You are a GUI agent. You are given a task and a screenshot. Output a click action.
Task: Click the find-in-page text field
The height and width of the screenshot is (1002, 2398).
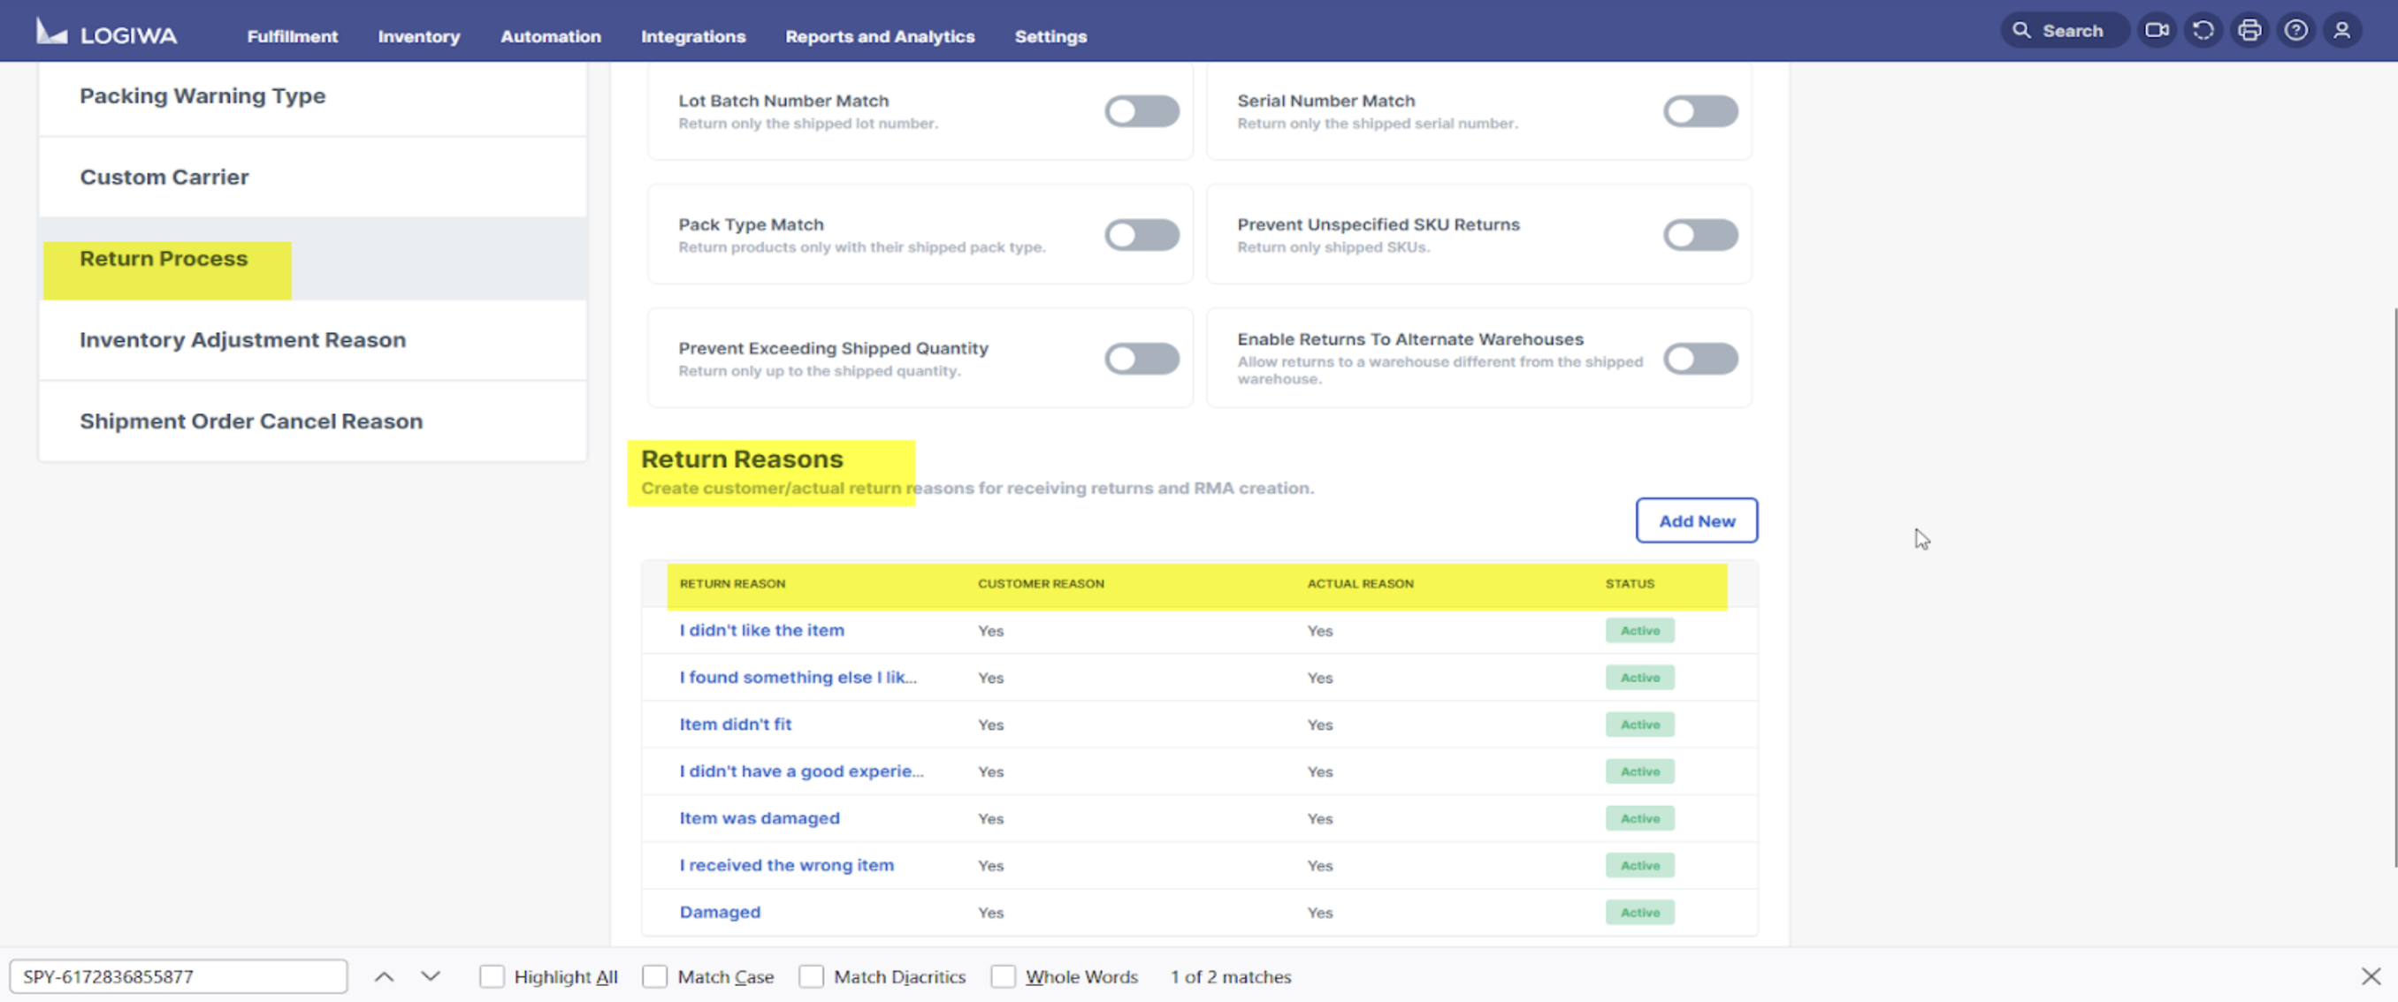click(179, 977)
